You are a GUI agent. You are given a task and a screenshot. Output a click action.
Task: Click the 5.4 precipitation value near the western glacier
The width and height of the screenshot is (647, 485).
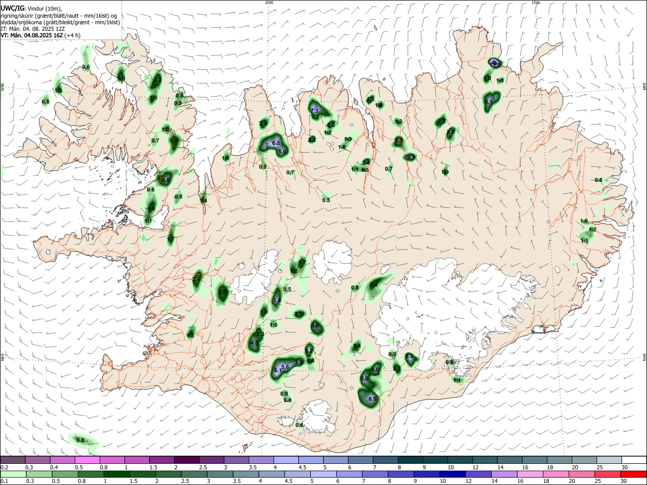pyautogui.click(x=276, y=301)
